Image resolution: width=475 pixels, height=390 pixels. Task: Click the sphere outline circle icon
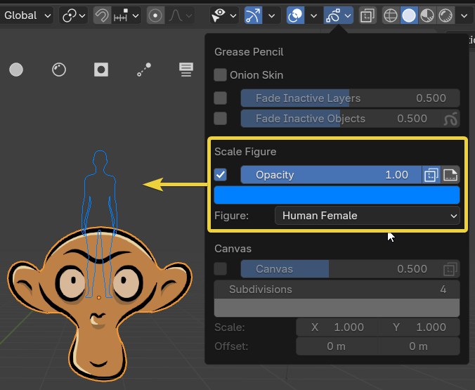(x=59, y=70)
